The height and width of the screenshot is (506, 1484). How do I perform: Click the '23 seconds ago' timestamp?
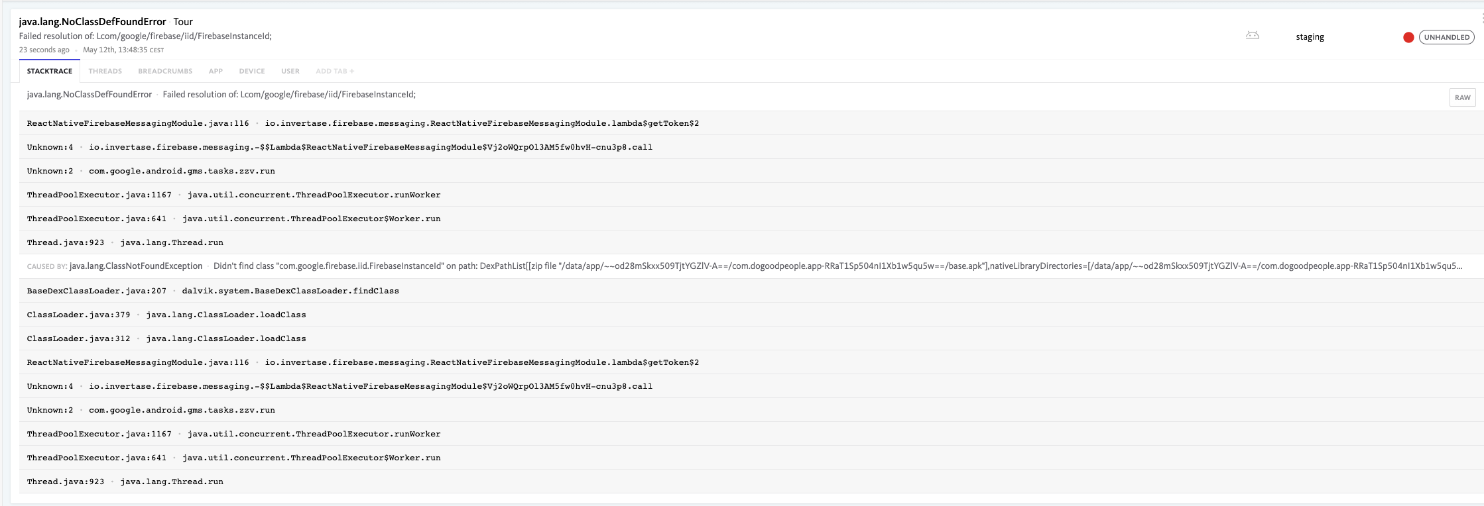[44, 50]
